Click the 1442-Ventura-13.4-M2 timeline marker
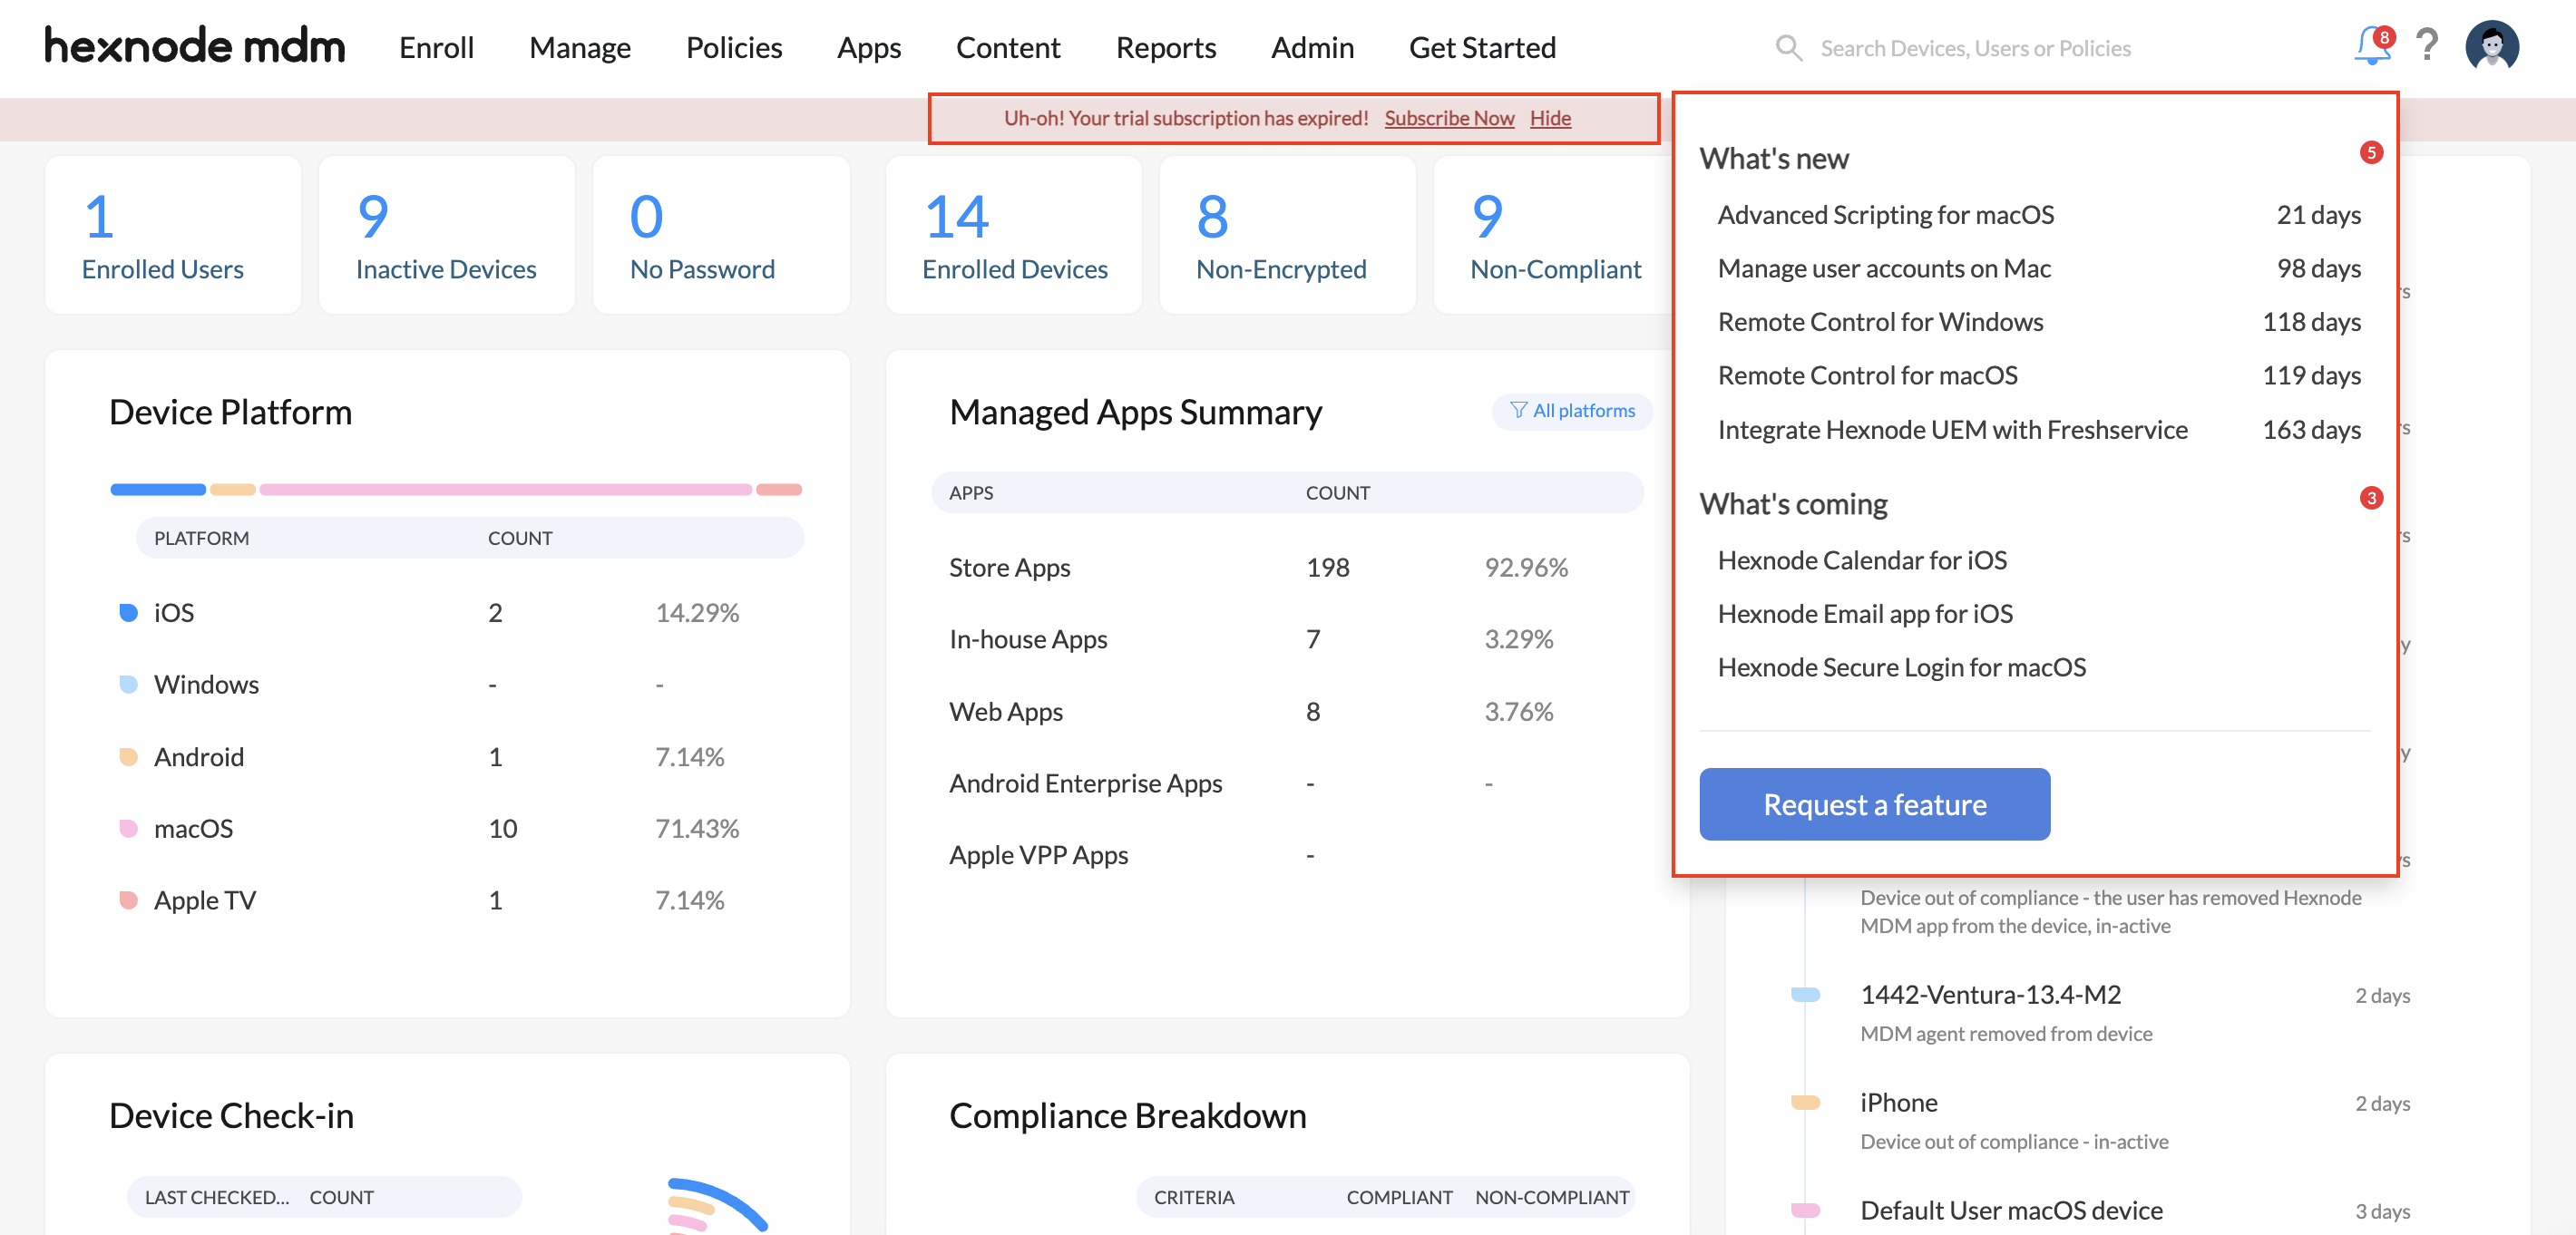The width and height of the screenshot is (2576, 1235). [x=1804, y=994]
